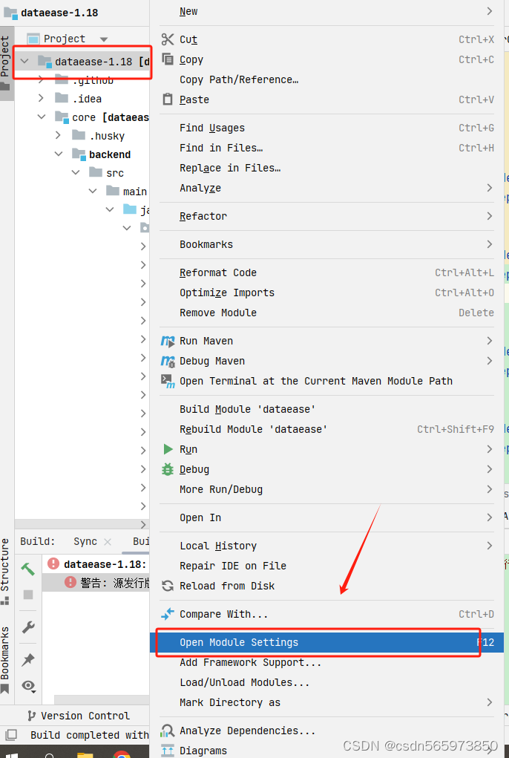The height and width of the screenshot is (758, 509).
Task: Click the Compare With arrows icon
Action: click(x=168, y=614)
